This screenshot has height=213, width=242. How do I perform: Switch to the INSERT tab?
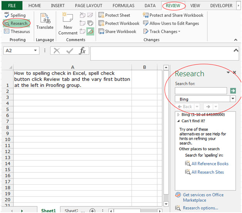tap(58, 6)
